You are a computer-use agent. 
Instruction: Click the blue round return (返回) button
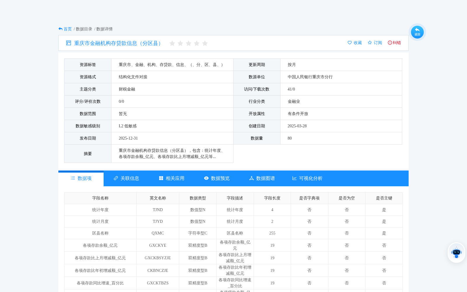[417, 32]
